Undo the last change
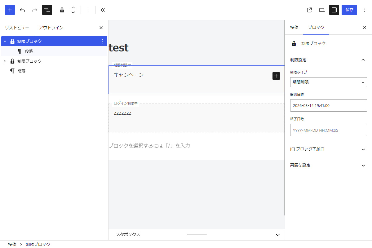 coord(22,10)
